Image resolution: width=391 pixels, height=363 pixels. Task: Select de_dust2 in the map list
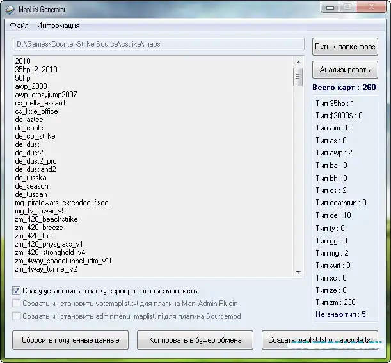(29, 153)
